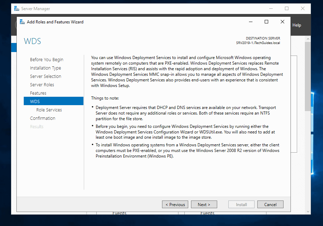Maximize the Server Manager window
Screen dimensions: 323x226
click(287, 8)
